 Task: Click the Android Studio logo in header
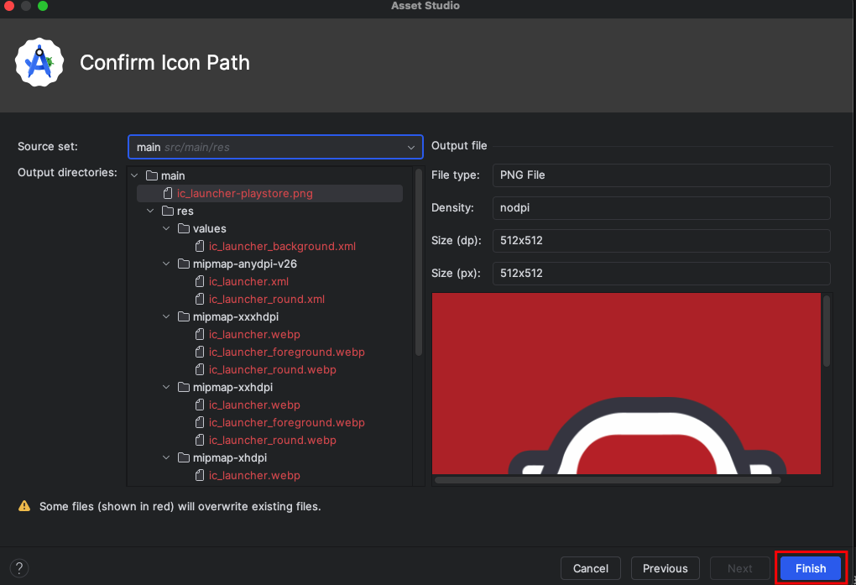coord(39,62)
